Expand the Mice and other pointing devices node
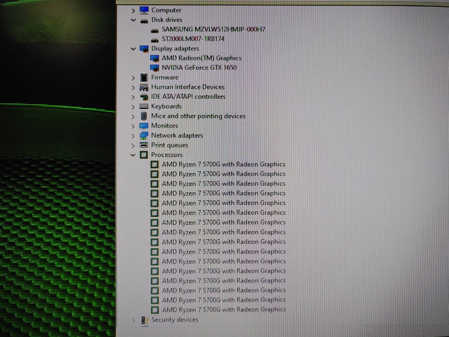The height and width of the screenshot is (337, 449). (133, 117)
